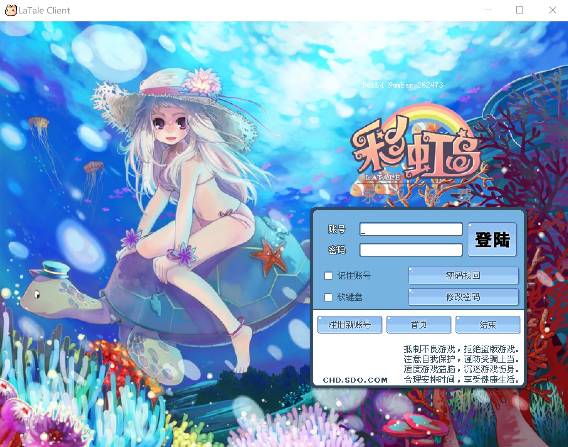Viewport: 568px width, 447px height.
Task: Click the red starfish on the turtle shell
Action: tap(269, 257)
